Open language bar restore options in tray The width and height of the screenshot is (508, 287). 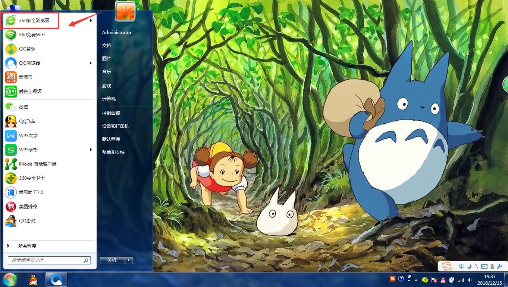[409, 279]
